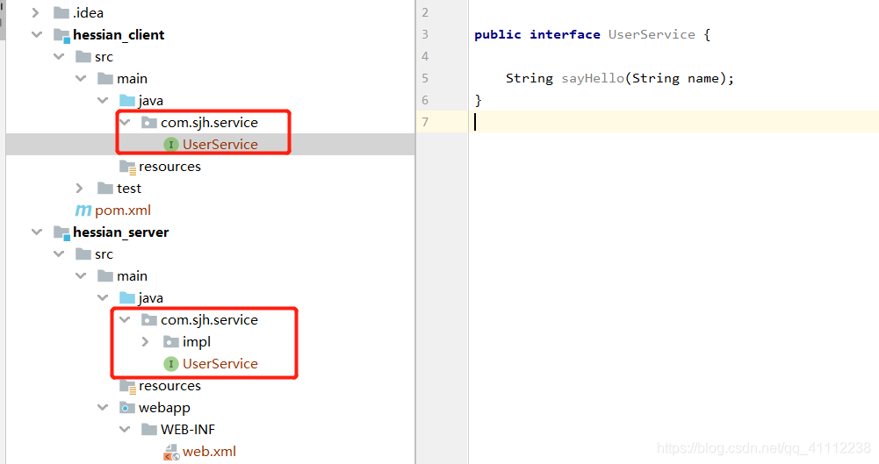Click the resources folder icon in hessian_client
Screen dimensions: 879x464
(x=128, y=167)
